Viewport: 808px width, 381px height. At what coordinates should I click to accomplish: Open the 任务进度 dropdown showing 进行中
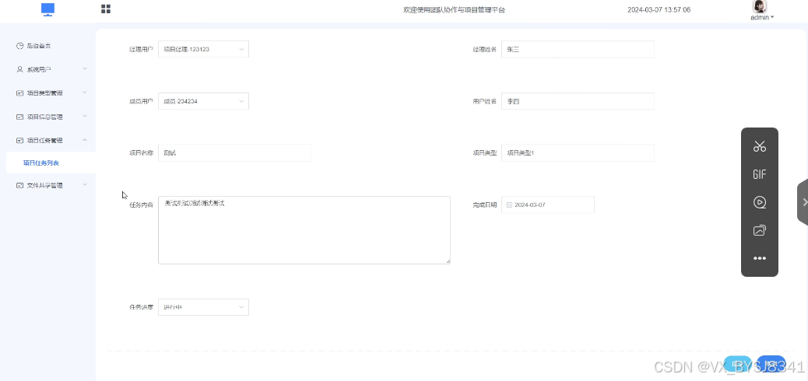tap(203, 307)
